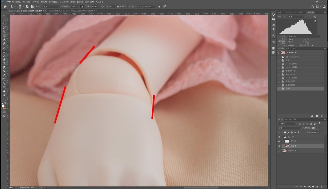Click the background color swatch
Screen dimensions: 328x189
5,107
